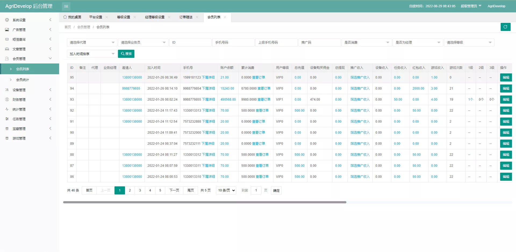Viewport: 516px width, 252px height.
Task: Click the hamburger menu collapse icon
Action: (x=66, y=6)
